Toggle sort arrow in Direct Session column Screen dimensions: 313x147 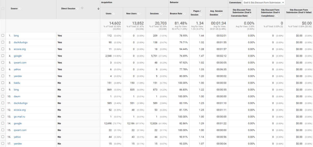98,9
